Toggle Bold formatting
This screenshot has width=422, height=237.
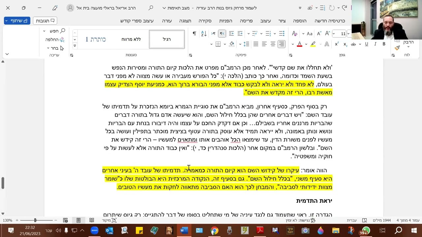384,44
